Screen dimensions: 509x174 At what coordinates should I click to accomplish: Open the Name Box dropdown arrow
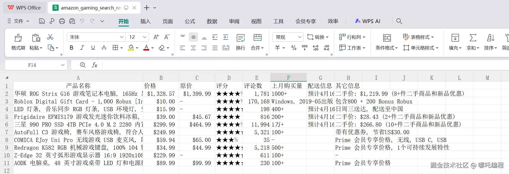click(63, 65)
